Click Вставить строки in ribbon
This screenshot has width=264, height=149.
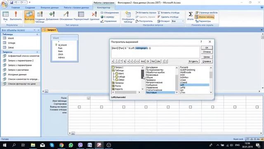(x=146, y=13)
